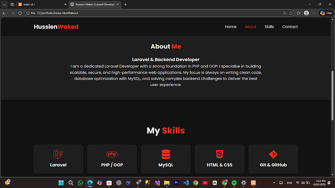Open Edge Settings and more menu
The image size is (335, 188).
click(x=314, y=13)
